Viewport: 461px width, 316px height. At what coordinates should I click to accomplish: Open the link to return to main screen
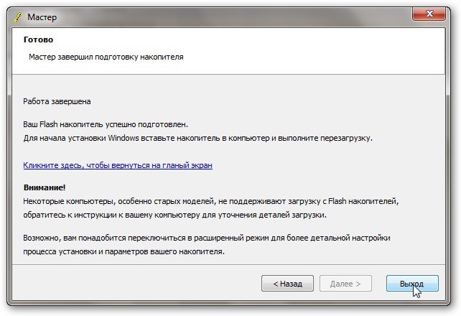point(118,165)
